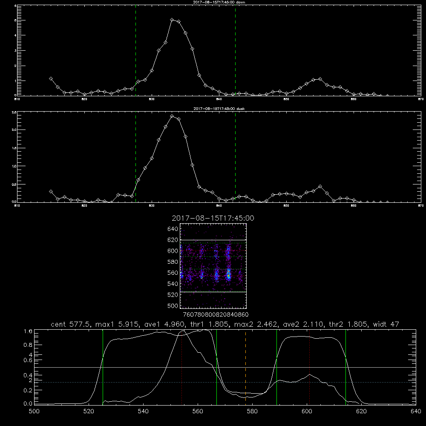The image size is (426, 426).
Task: Click the bottom plot x-axis label '540'
Action: [143, 412]
